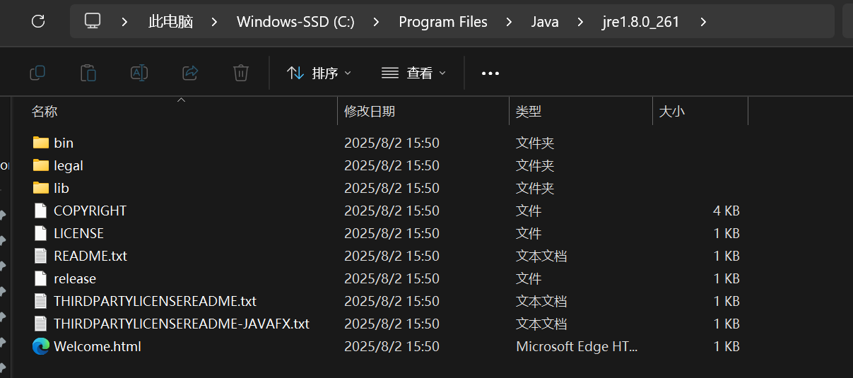Expand the chevron after jre1.8.0_261
Image resolution: width=853 pixels, height=378 pixels.
[x=702, y=22]
